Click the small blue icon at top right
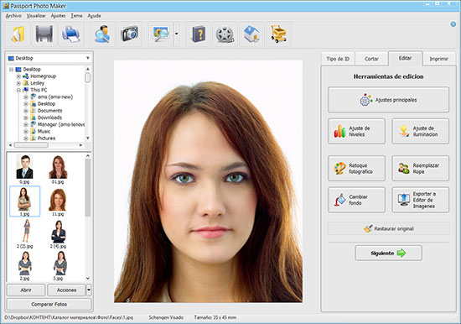The width and height of the screenshot is (461, 324). [x=453, y=24]
